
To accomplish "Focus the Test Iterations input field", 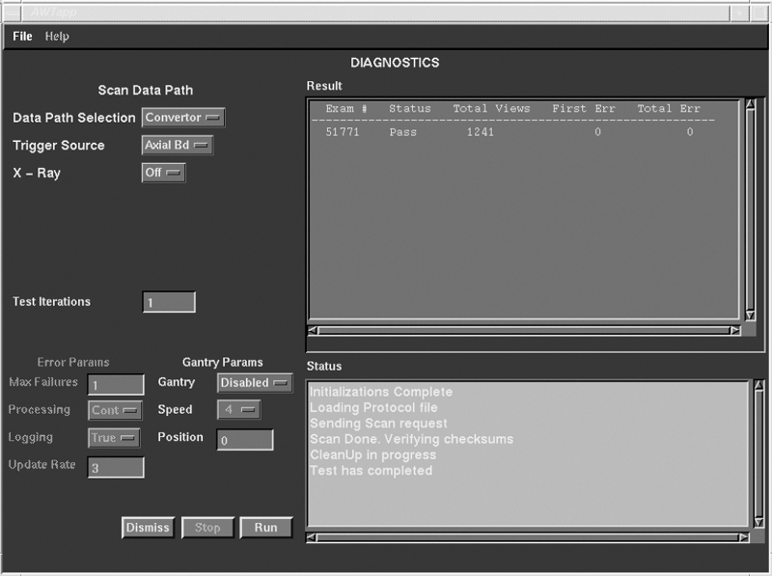I will tap(169, 303).
